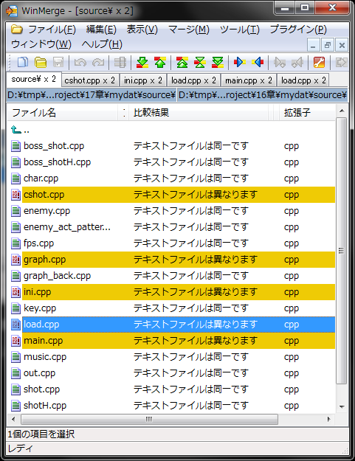Click the Copy Right and Advance disabled icon
355x461 pixels.
280,62
